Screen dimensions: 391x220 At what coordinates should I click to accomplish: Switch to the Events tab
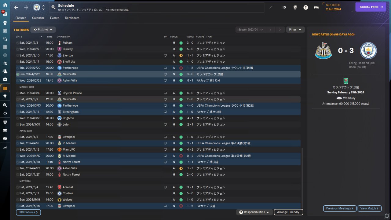click(x=55, y=18)
